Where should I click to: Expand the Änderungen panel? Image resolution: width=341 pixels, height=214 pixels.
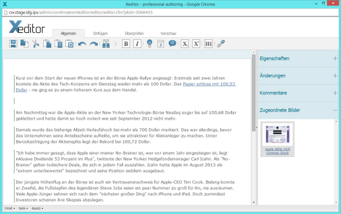click(x=298, y=75)
